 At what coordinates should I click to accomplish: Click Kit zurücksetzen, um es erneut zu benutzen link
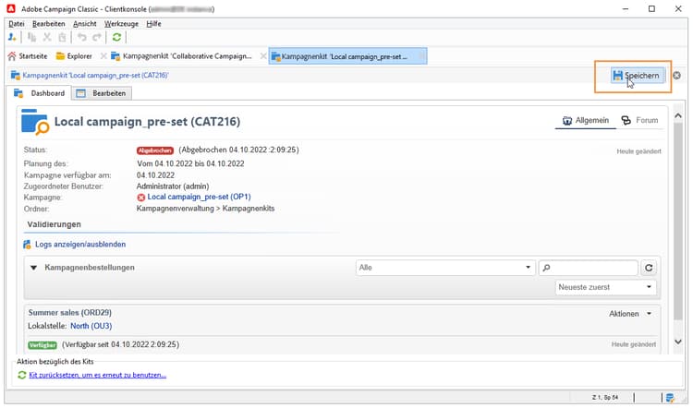click(x=98, y=376)
